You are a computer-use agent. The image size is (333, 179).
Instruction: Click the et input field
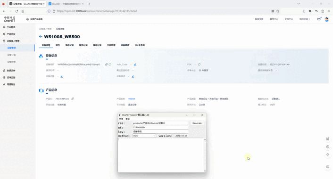tap(160, 128)
